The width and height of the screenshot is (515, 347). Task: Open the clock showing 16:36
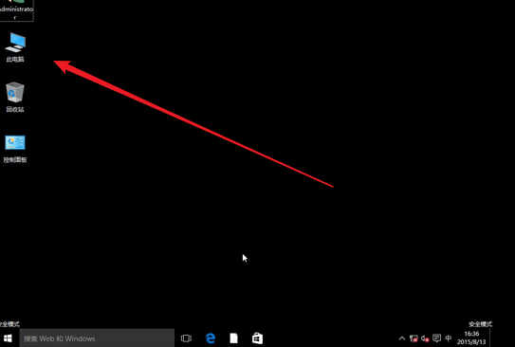[x=471, y=338]
